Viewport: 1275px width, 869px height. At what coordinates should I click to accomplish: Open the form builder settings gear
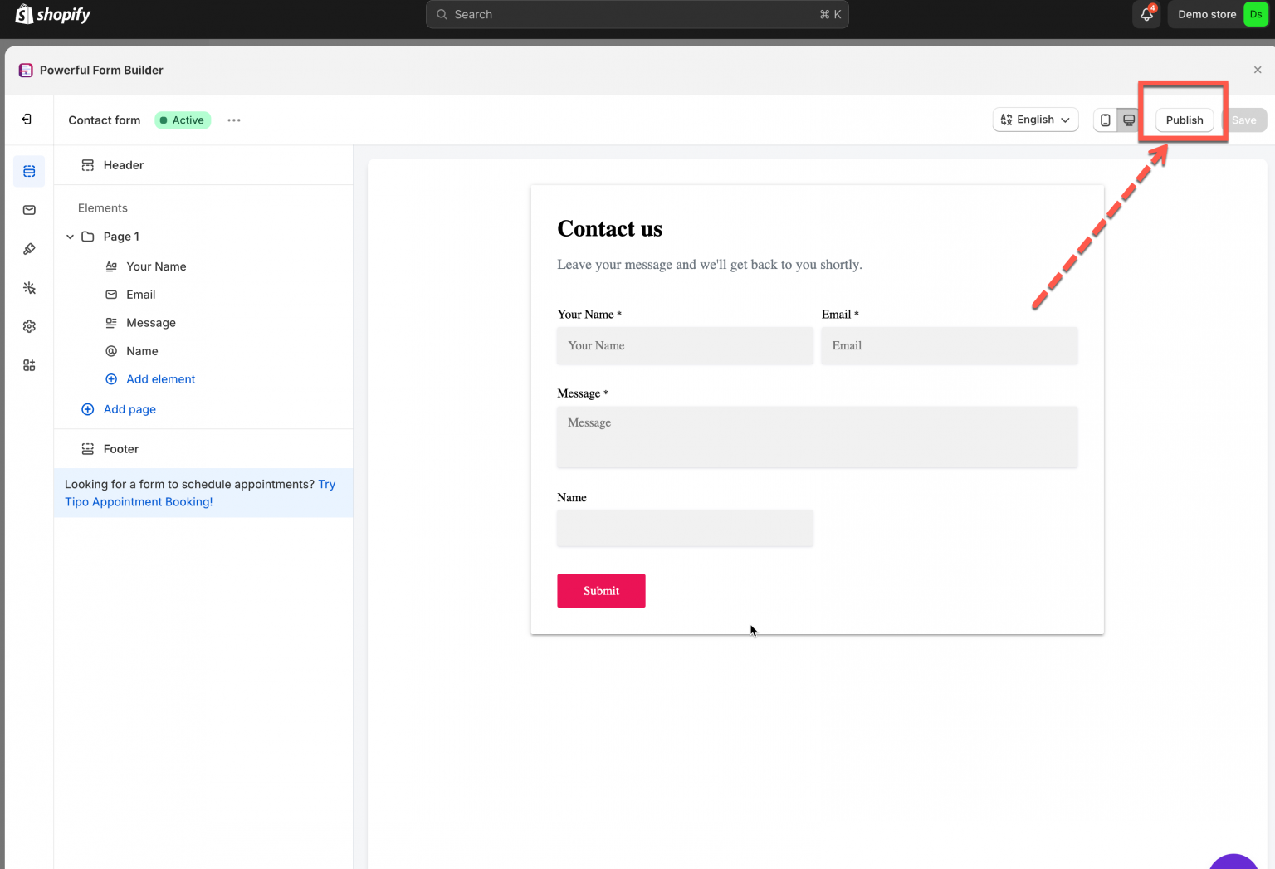28,325
